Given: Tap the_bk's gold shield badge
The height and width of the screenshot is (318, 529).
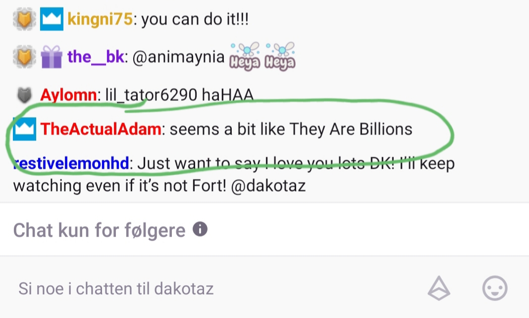Looking at the screenshot, I should coord(24,56).
